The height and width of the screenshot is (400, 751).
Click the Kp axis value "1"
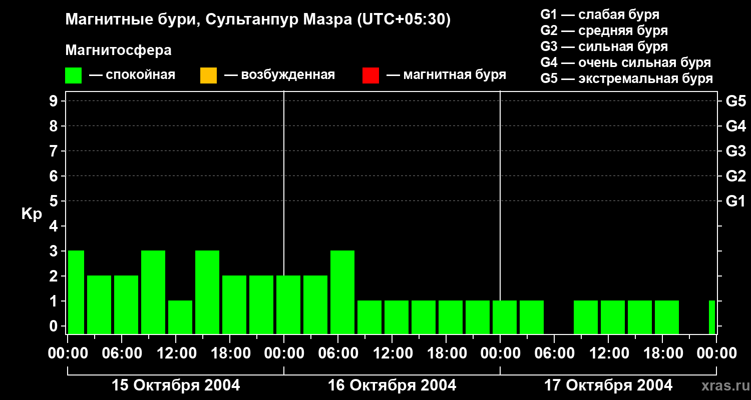(55, 301)
